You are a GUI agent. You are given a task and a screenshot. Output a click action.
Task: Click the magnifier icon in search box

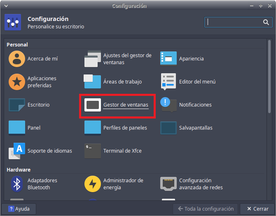[x=266, y=22]
